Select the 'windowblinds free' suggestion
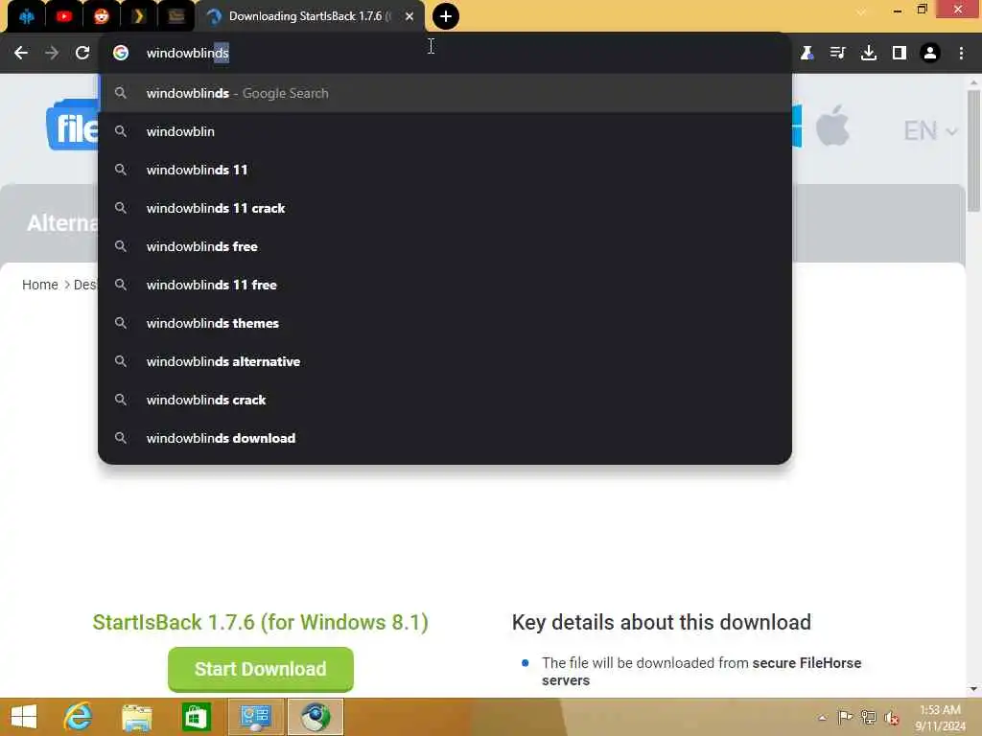This screenshot has height=736, width=982. 445,246
